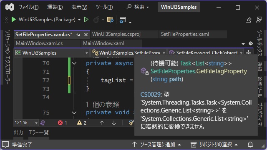Open the document tab list dropdown arrow
Viewport: 267px width, 150px height.
[x=243, y=44]
